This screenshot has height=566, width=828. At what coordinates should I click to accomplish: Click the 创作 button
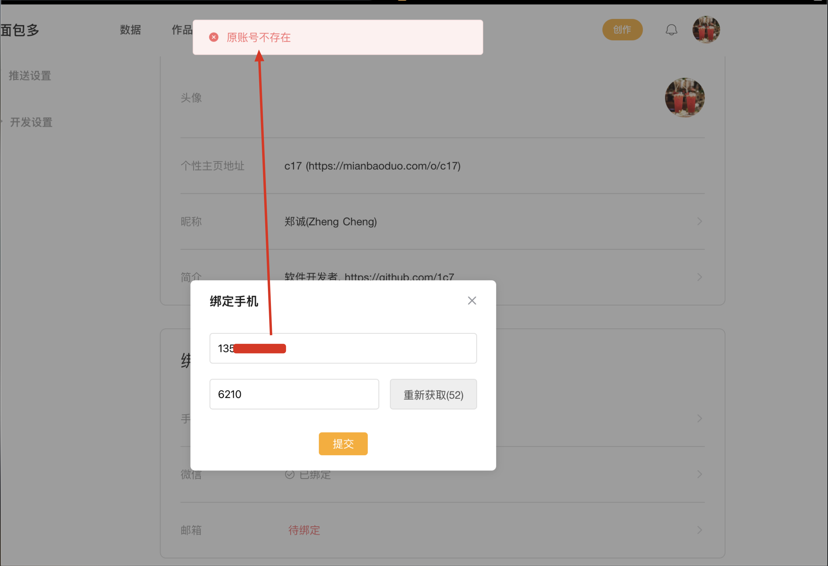point(622,30)
